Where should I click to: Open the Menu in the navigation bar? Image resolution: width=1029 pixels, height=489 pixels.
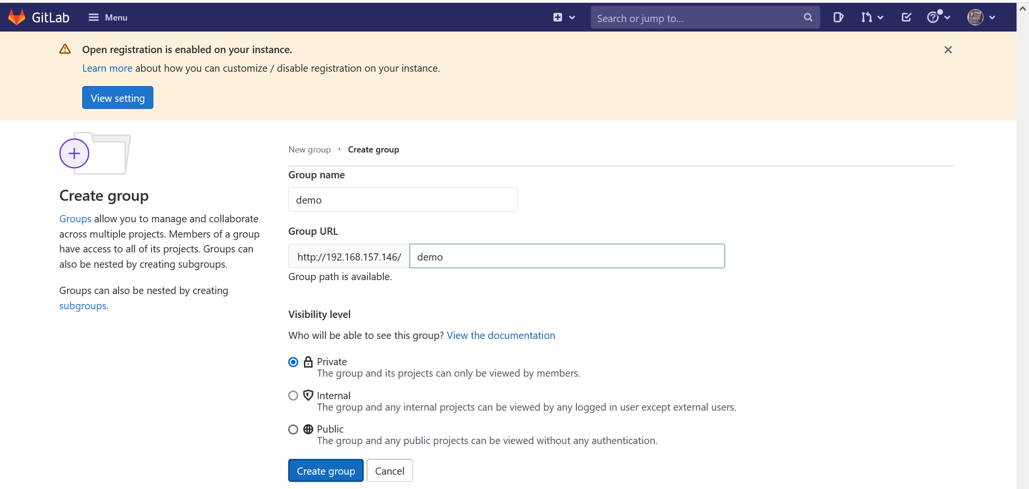[x=108, y=17]
